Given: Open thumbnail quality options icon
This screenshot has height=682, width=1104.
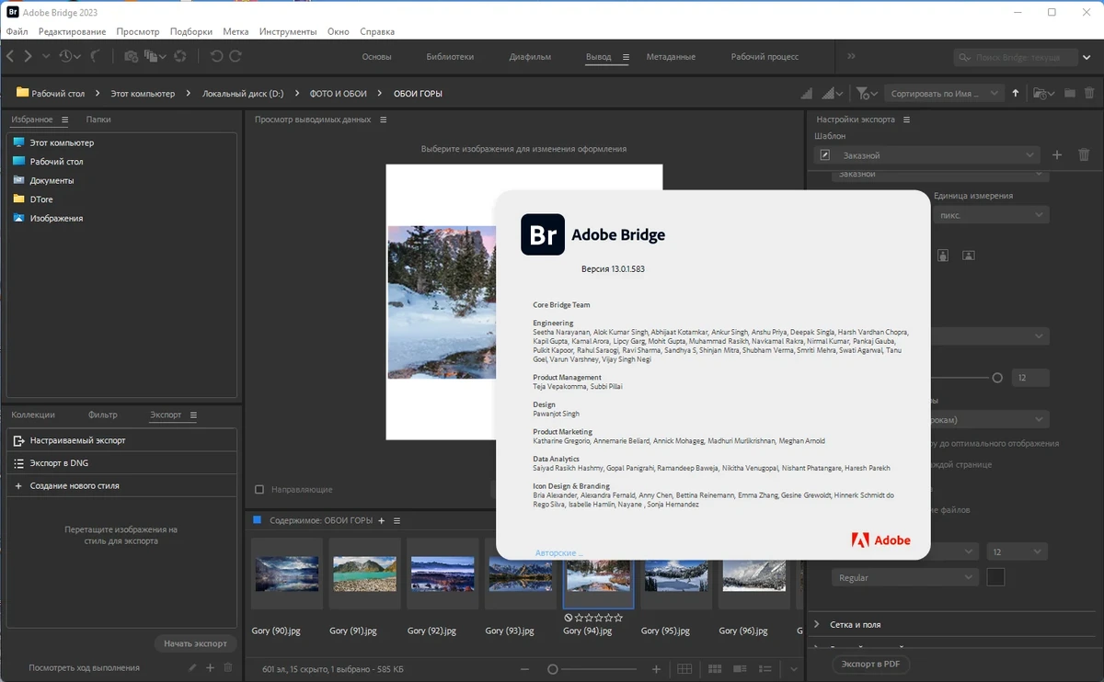Looking at the screenshot, I should 833,93.
